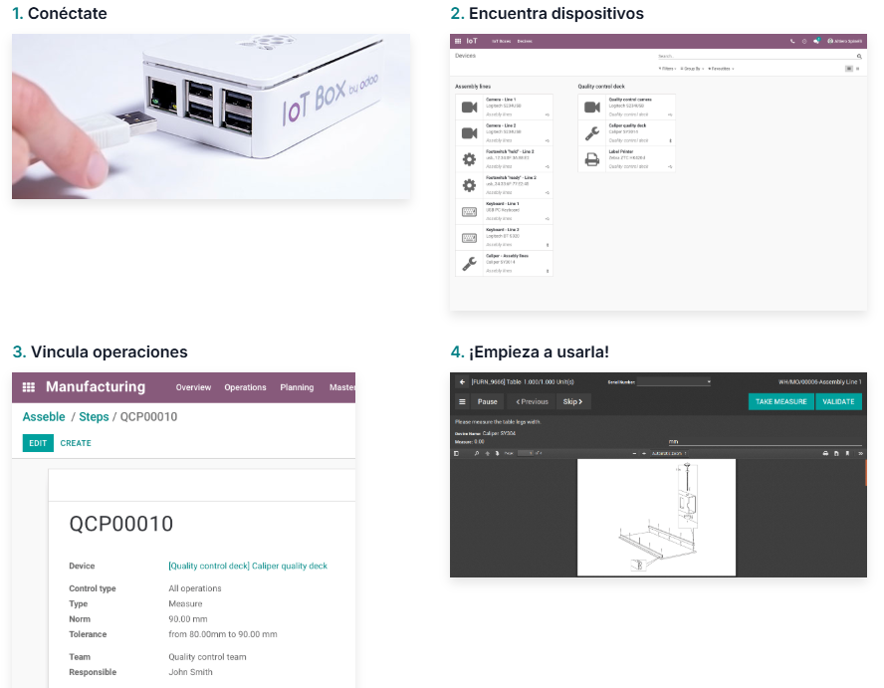Expand the Group By dropdown
This screenshot has width=884, height=688.
click(x=693, y=69)
